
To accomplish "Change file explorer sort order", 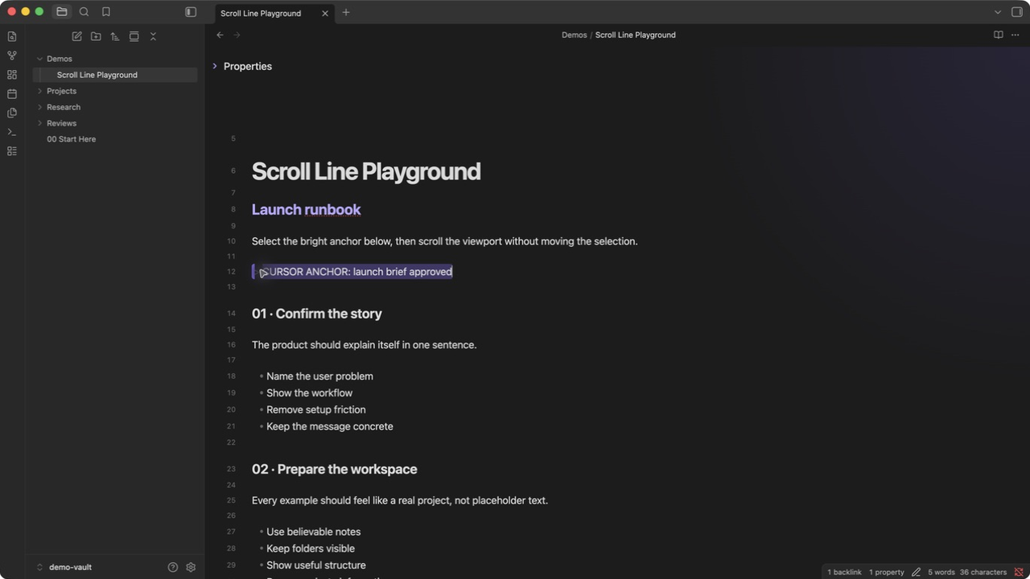I will (115, 36).
